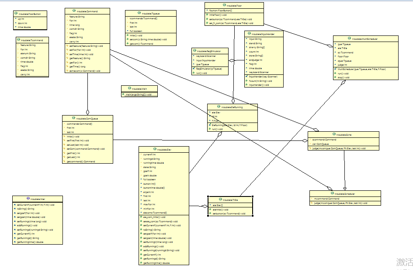Click the class icon beside troublele.Tcommand title
This screenshot has width=413, height=270.
(x=18, y=40)
